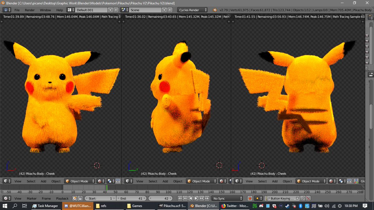Open right viewport editor type selector

pos(238,181)
